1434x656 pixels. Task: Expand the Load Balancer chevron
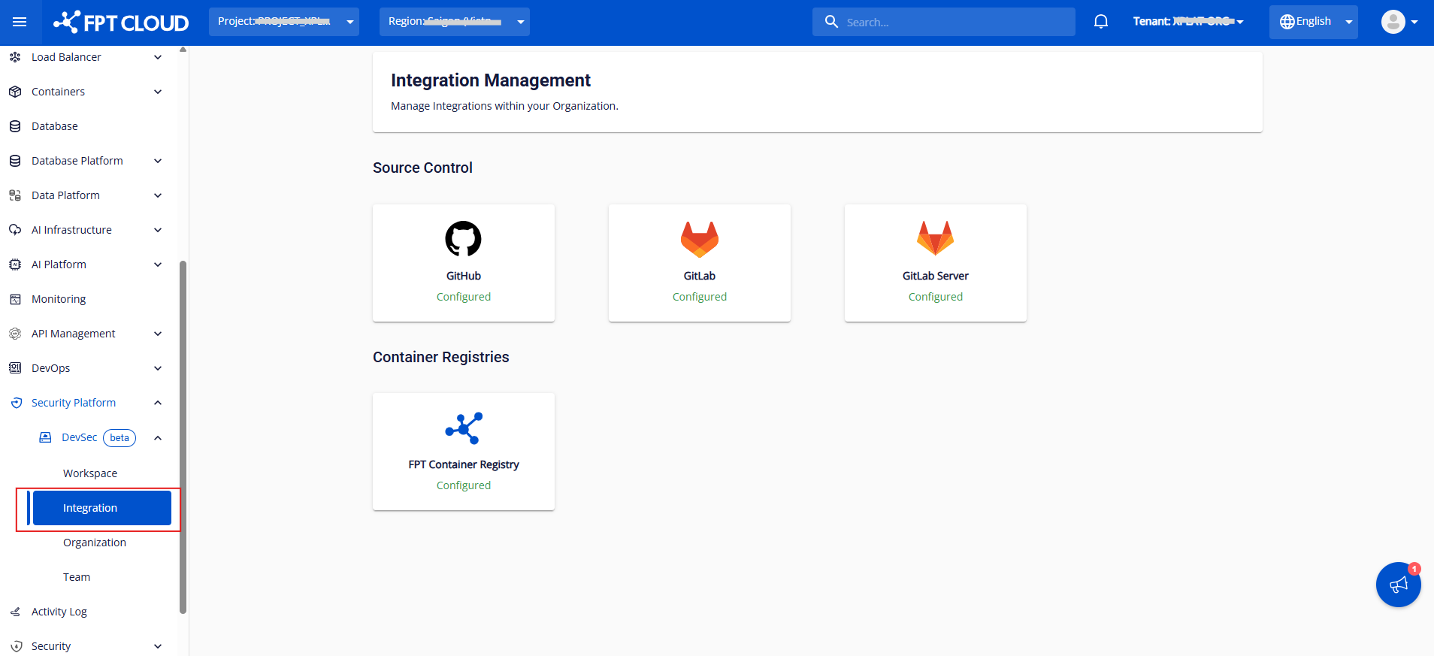tap(158, 57)
